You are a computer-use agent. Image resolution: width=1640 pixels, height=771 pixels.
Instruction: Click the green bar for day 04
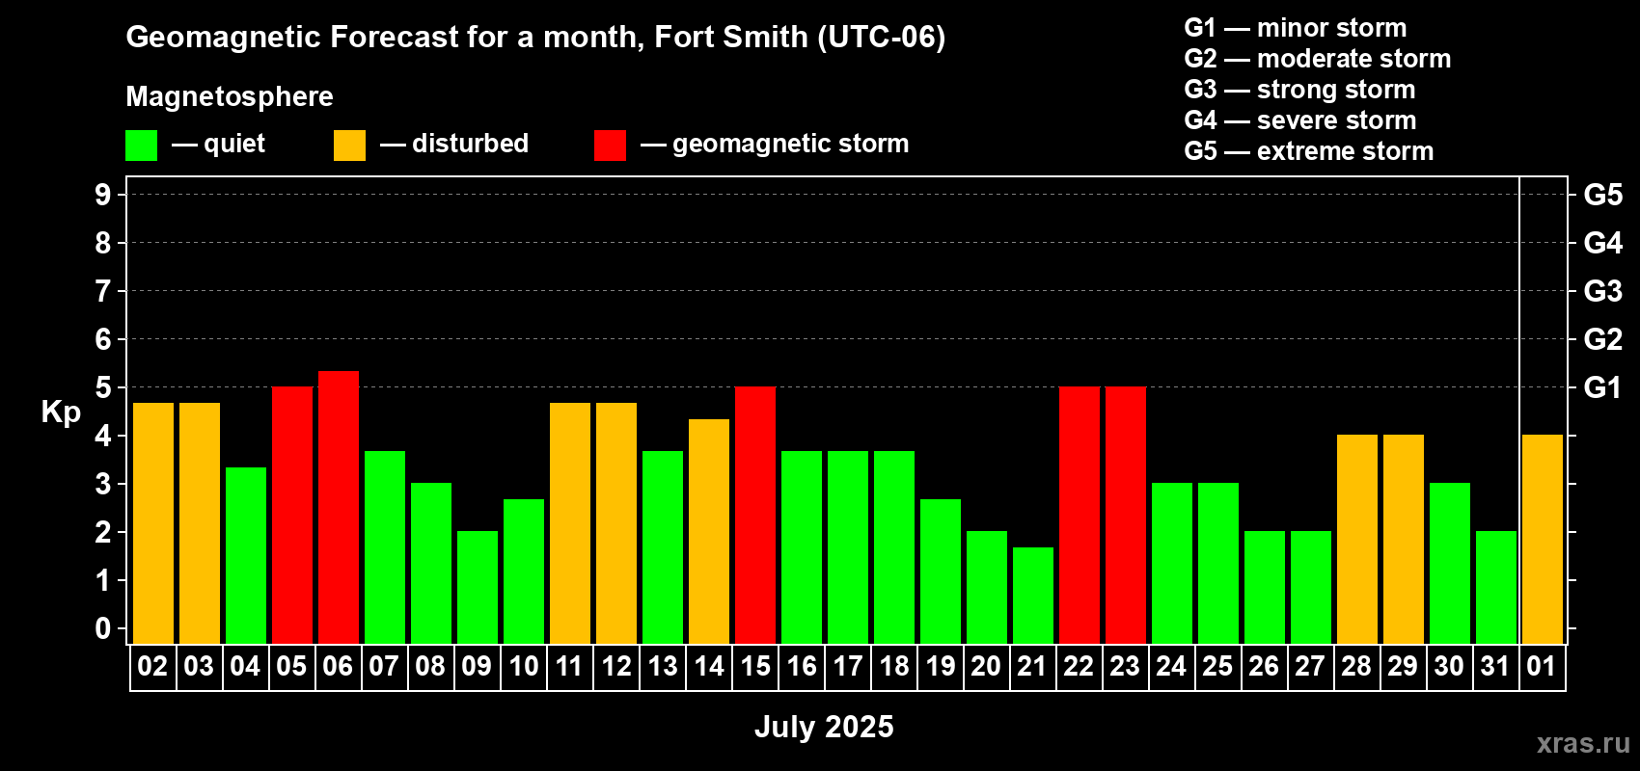tap(246, 555)
